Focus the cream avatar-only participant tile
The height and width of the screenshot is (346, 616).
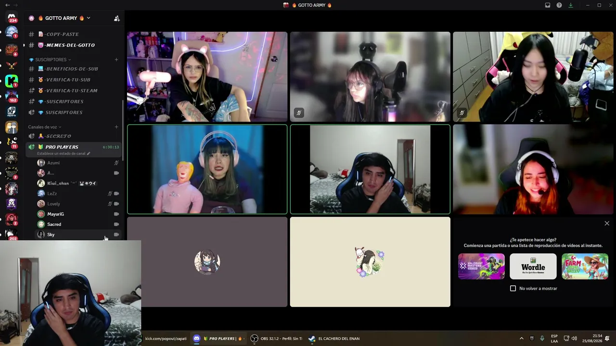pos(370,262)
